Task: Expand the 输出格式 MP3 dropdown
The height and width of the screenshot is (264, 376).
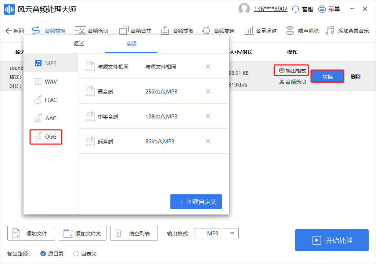Action: pyautogui.click(x=217, y=233)
